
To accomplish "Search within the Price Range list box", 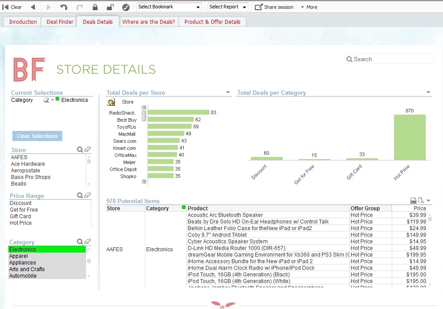I will pos(80,195).
